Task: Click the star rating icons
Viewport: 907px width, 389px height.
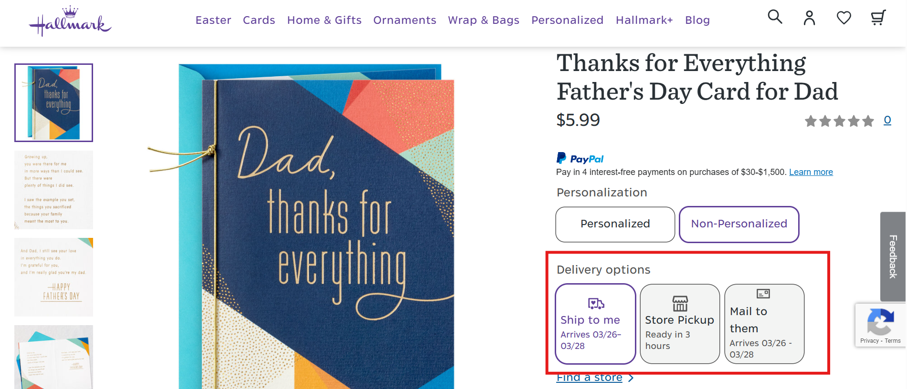Action: 839,121
